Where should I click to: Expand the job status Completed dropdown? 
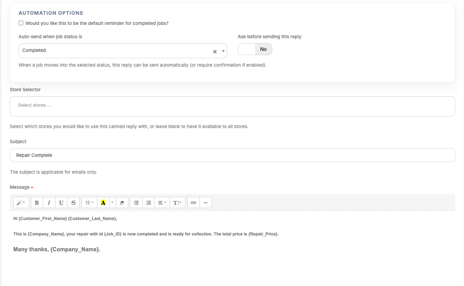pyautogui.click(x=223, y=51)
